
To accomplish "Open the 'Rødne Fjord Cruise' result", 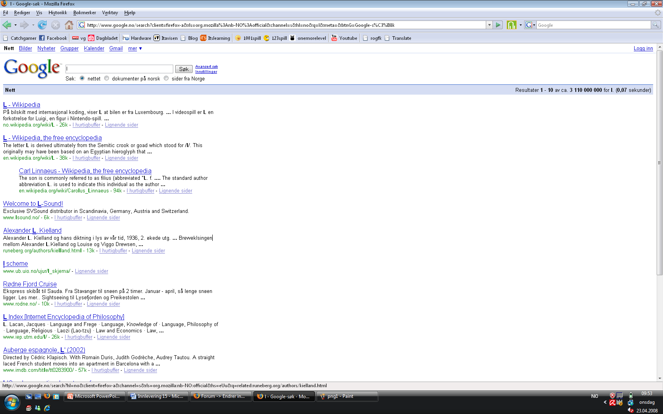I will (30, 284).
